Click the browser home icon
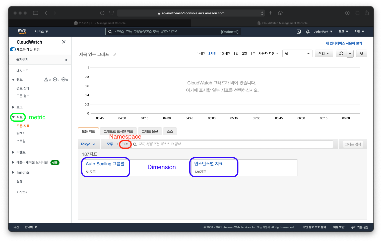The image size is (382, 242). pyautogui.click(x=280, y=13)
